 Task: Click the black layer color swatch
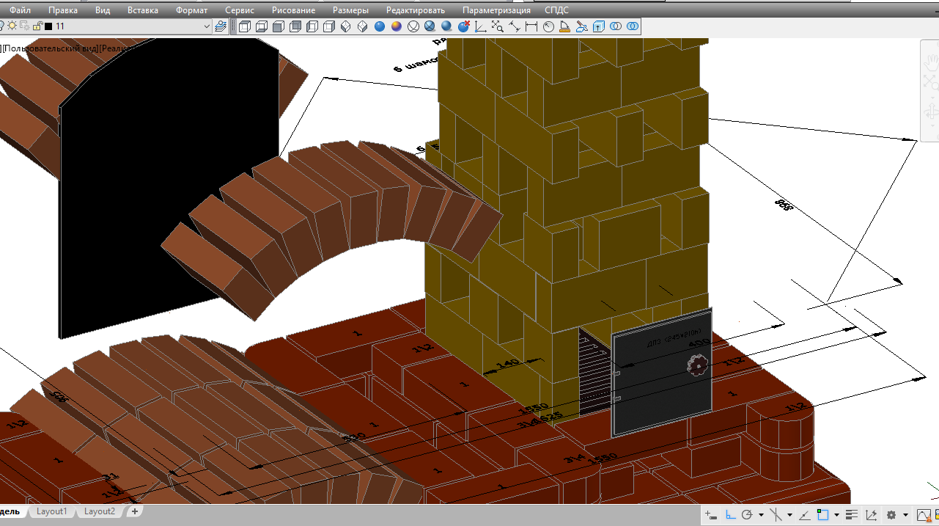coord(48,26)
